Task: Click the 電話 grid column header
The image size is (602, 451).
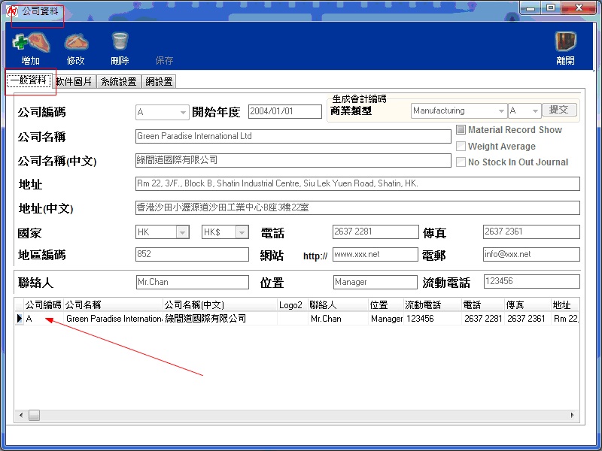Action: pyautogui.click(x=483, y=305)
